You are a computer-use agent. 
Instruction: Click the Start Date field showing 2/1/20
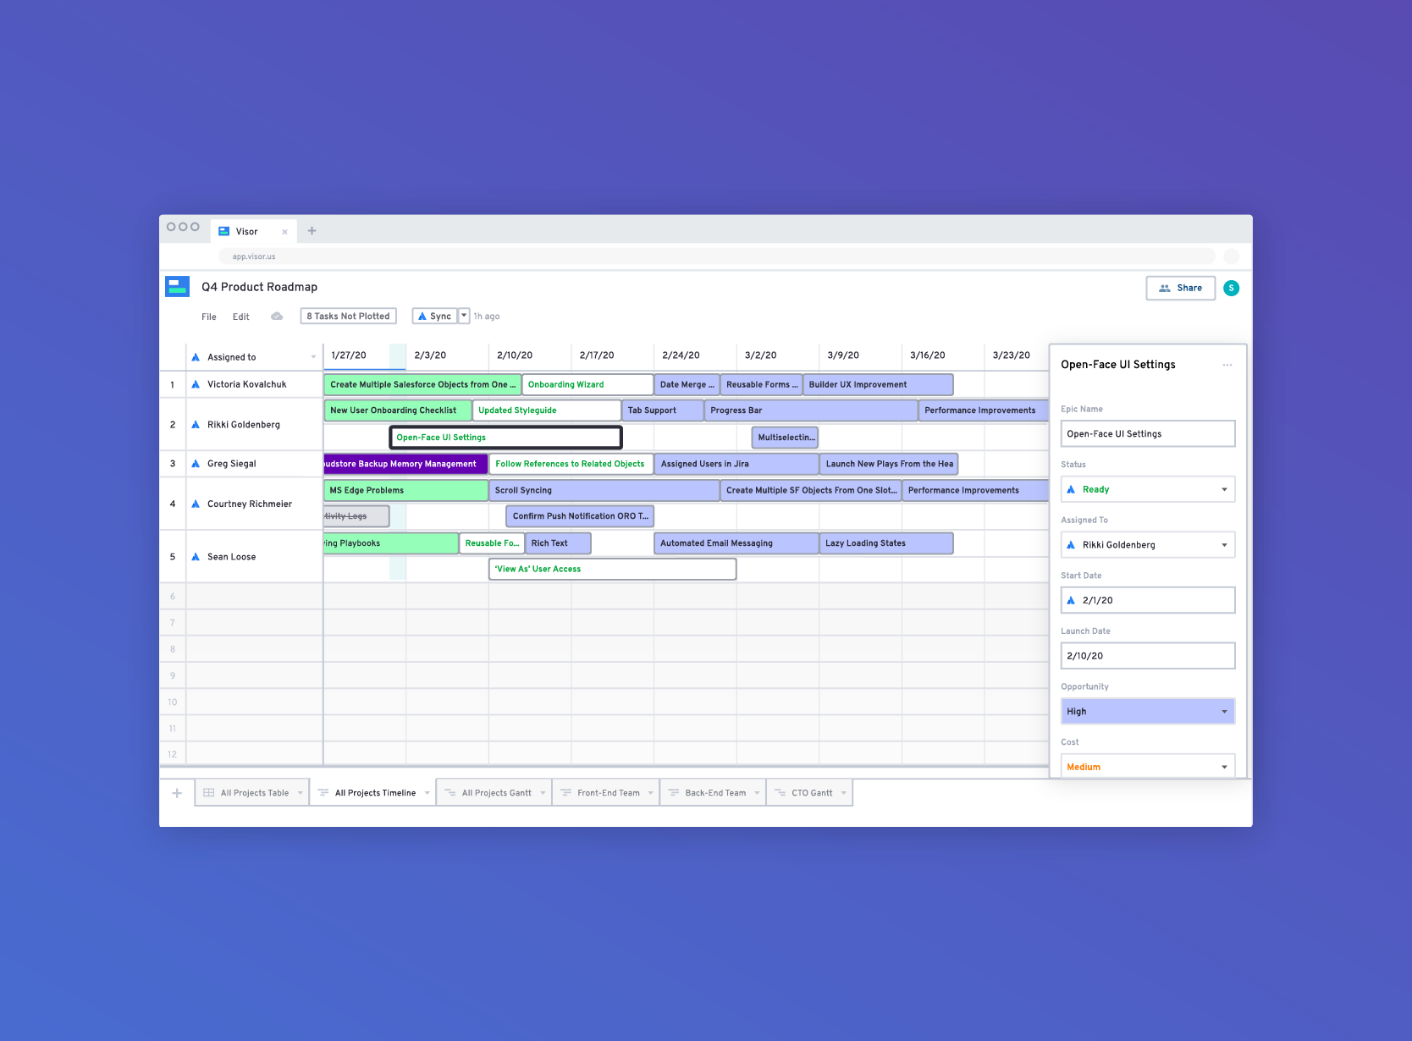point(1147,600)
